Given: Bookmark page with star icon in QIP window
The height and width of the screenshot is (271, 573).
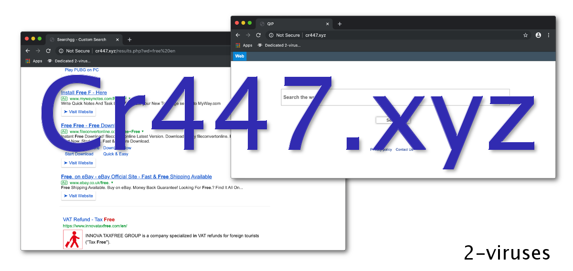Looking at the screenshot, I should (x=525, y=35).
